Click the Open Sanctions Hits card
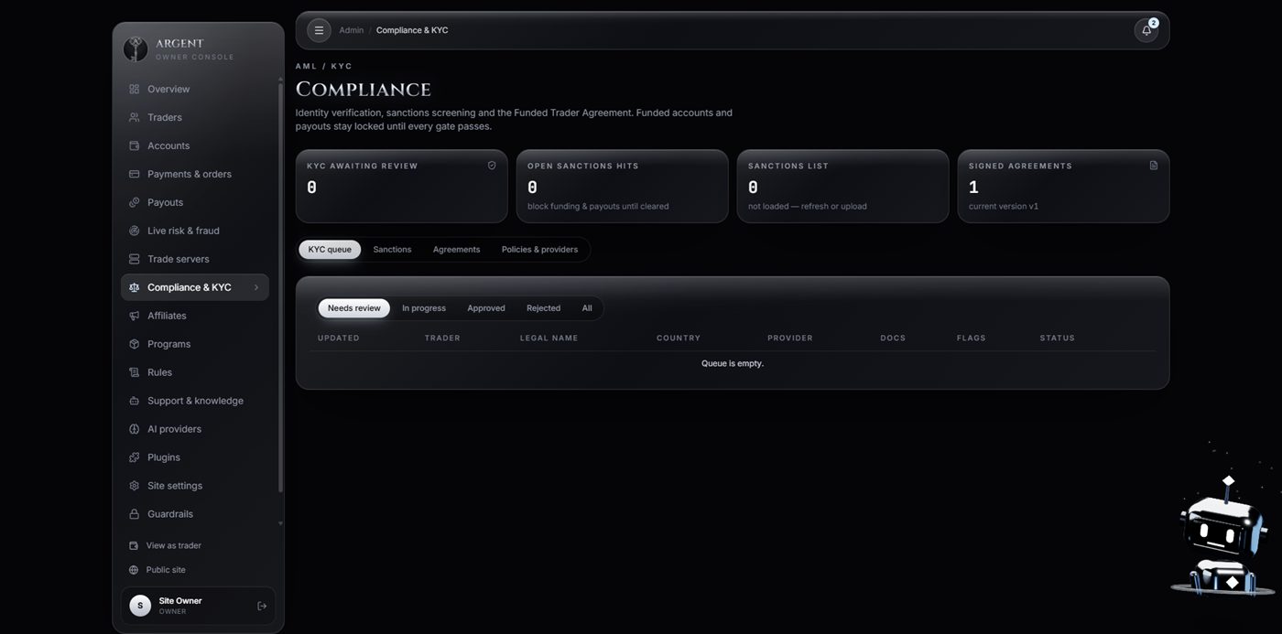 (x=622, y=186)
